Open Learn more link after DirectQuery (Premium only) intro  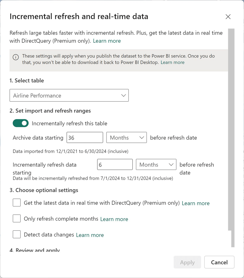107,41
